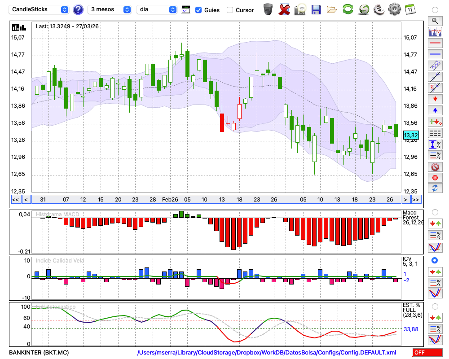This screenshot has height=359, width=449.
Task: Open settings with the gear icon
Action: point(395,9)
